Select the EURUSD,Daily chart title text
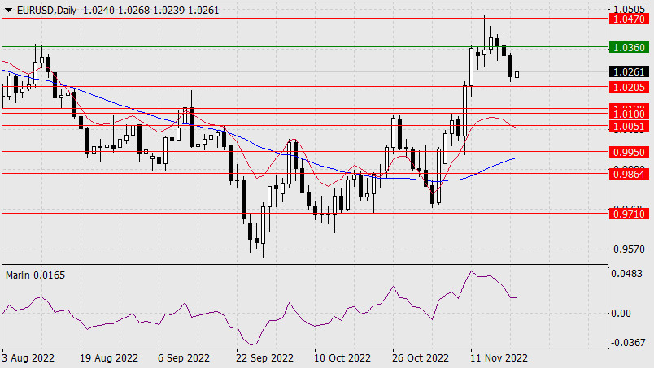The image size is (654, 368). 46,11
